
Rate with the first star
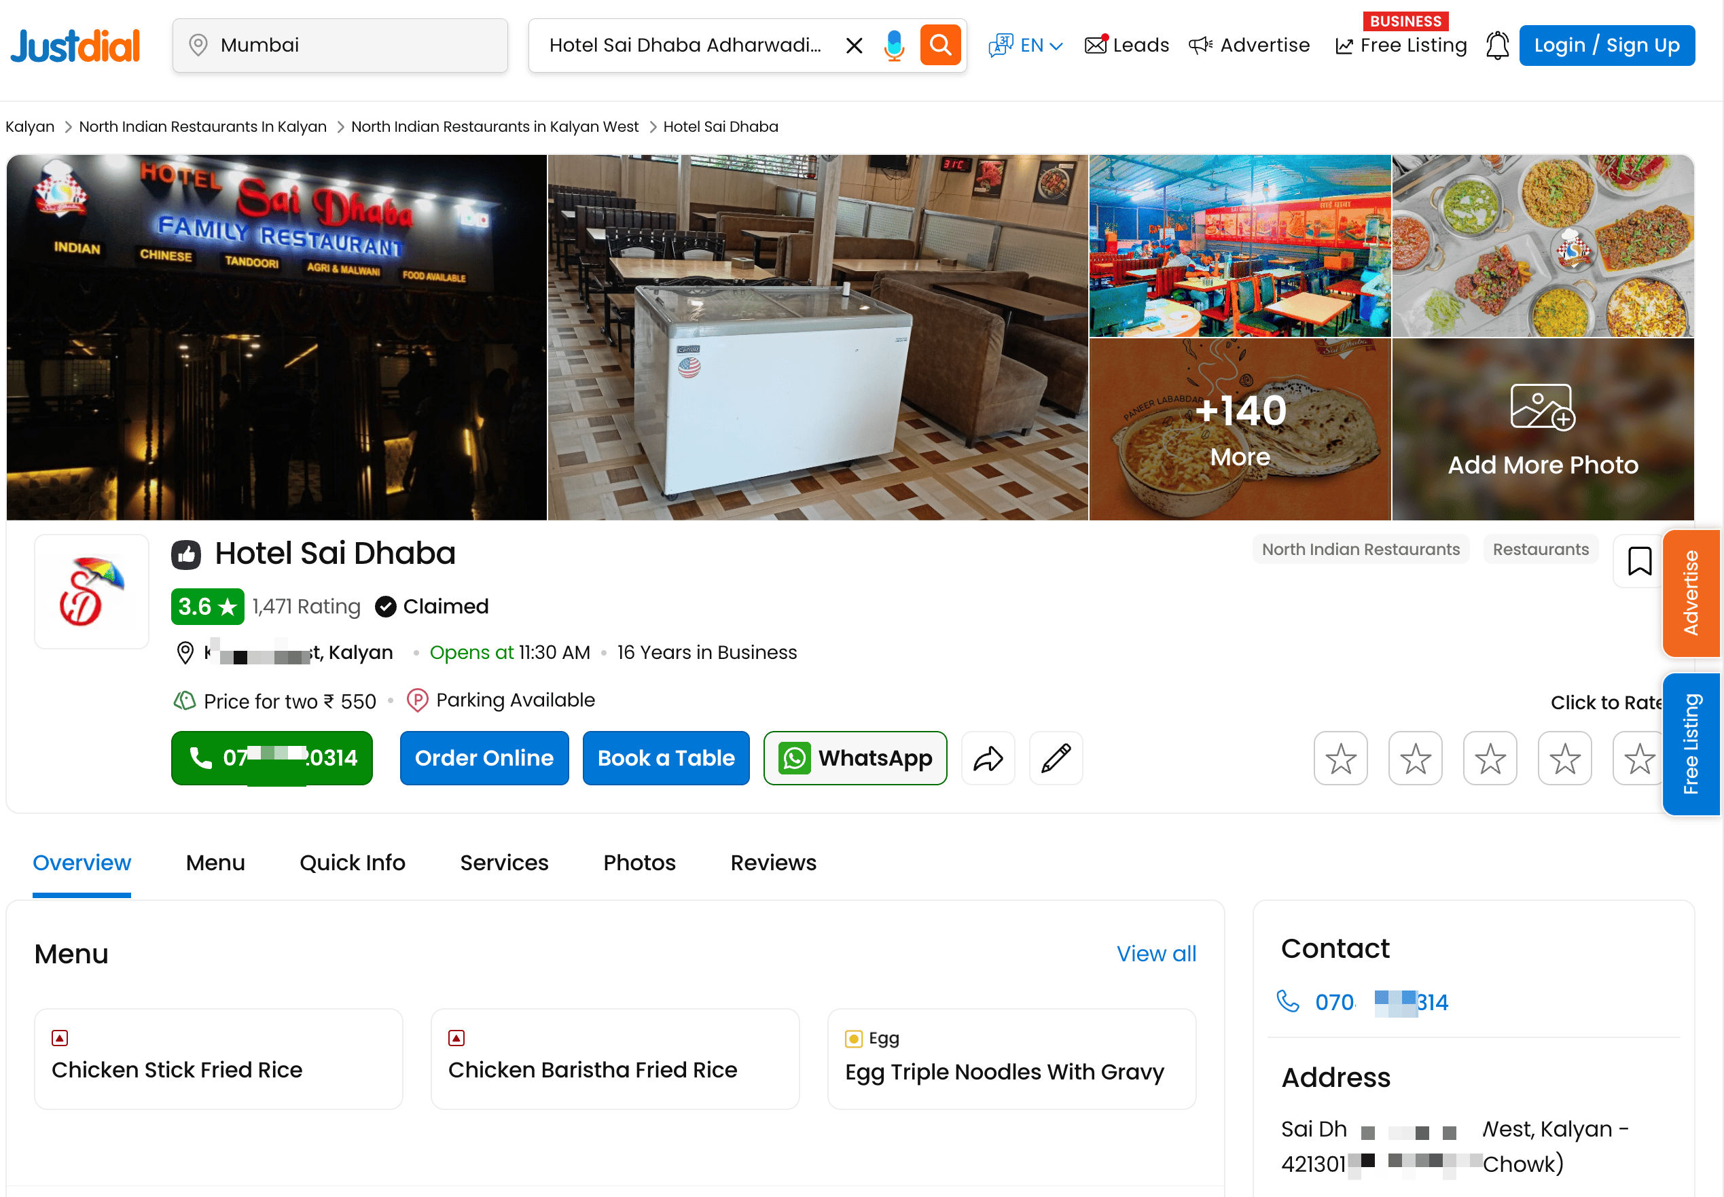(1340, 758)
